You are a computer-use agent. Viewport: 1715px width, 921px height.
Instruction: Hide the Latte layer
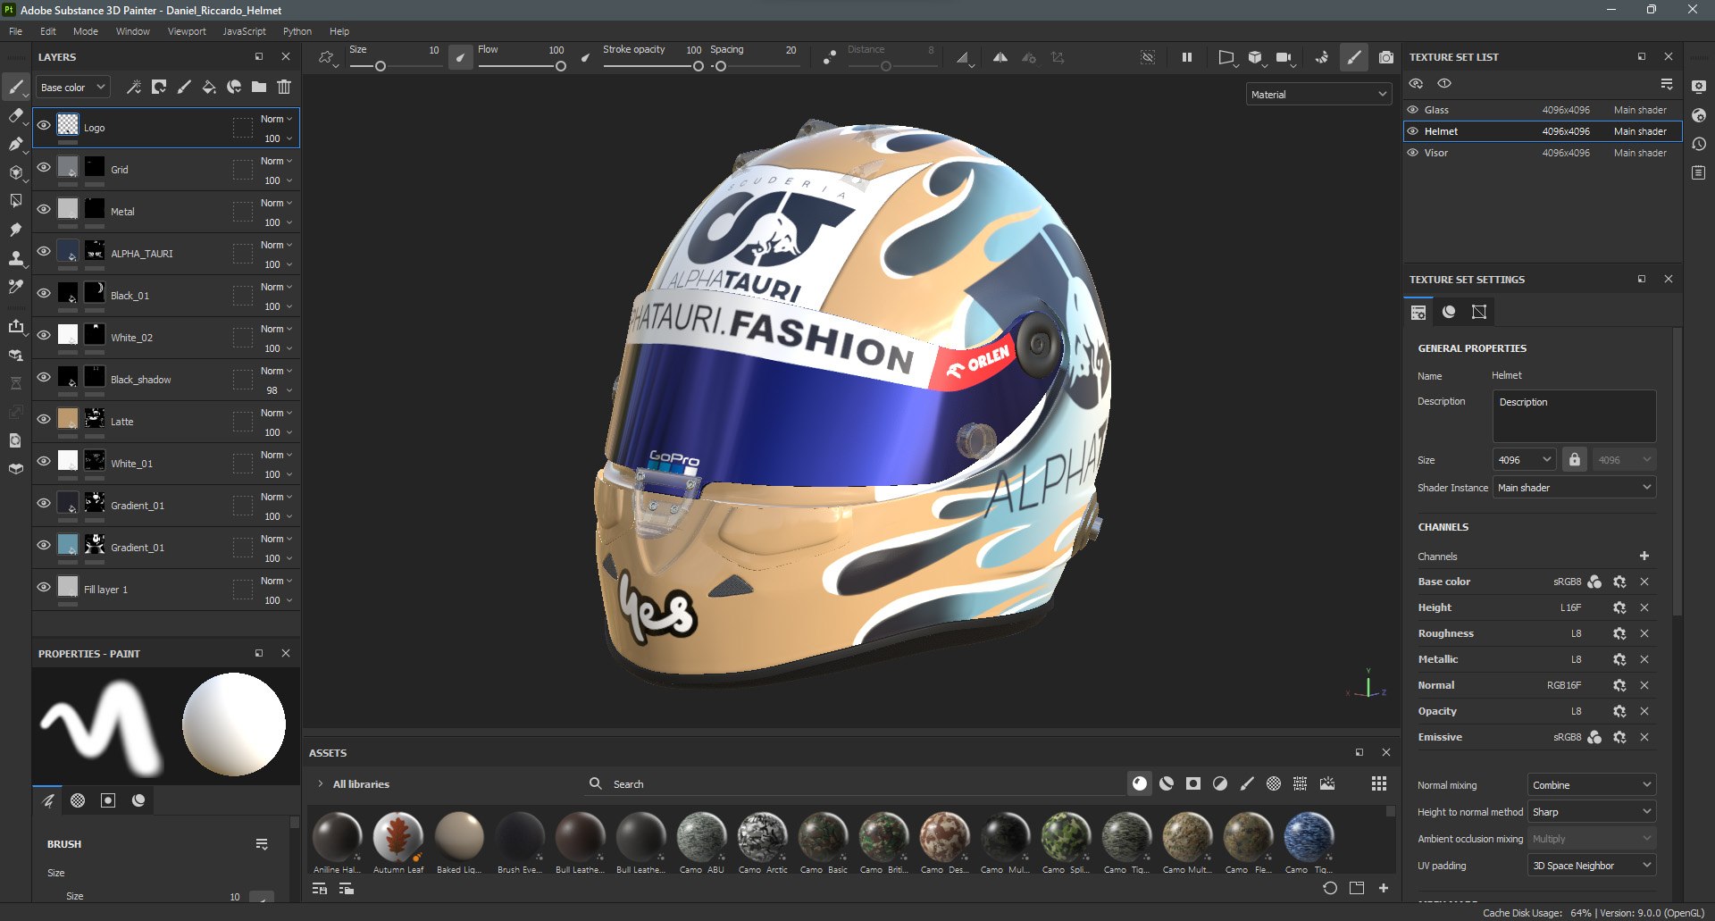click(44, 419)
